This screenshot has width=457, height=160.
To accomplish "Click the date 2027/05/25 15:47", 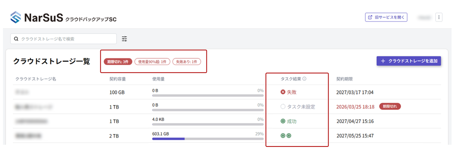I will click(x=355, y=136).
